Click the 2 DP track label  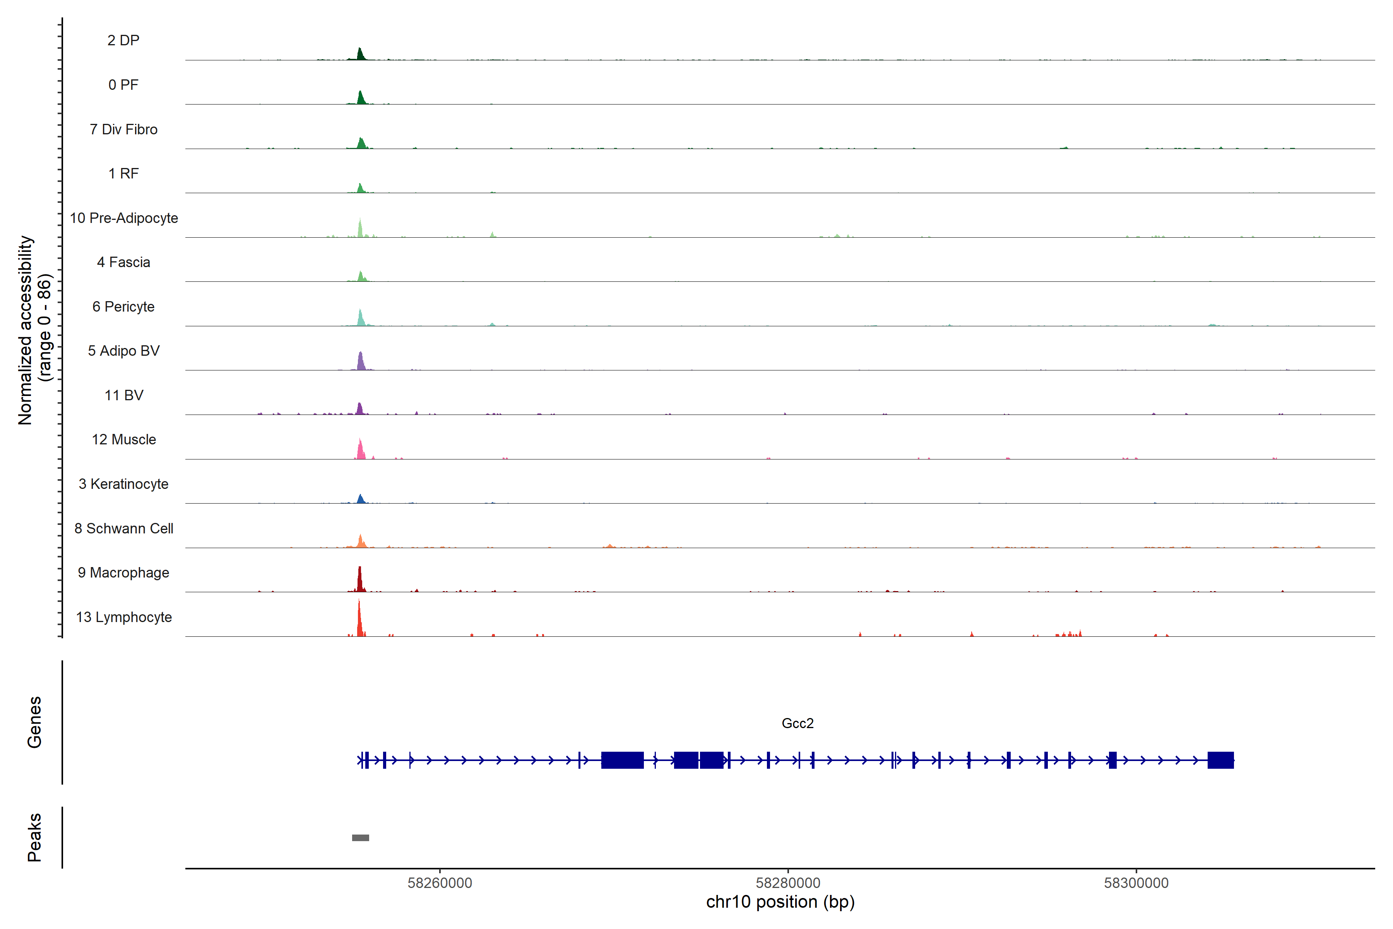(123, 40)
